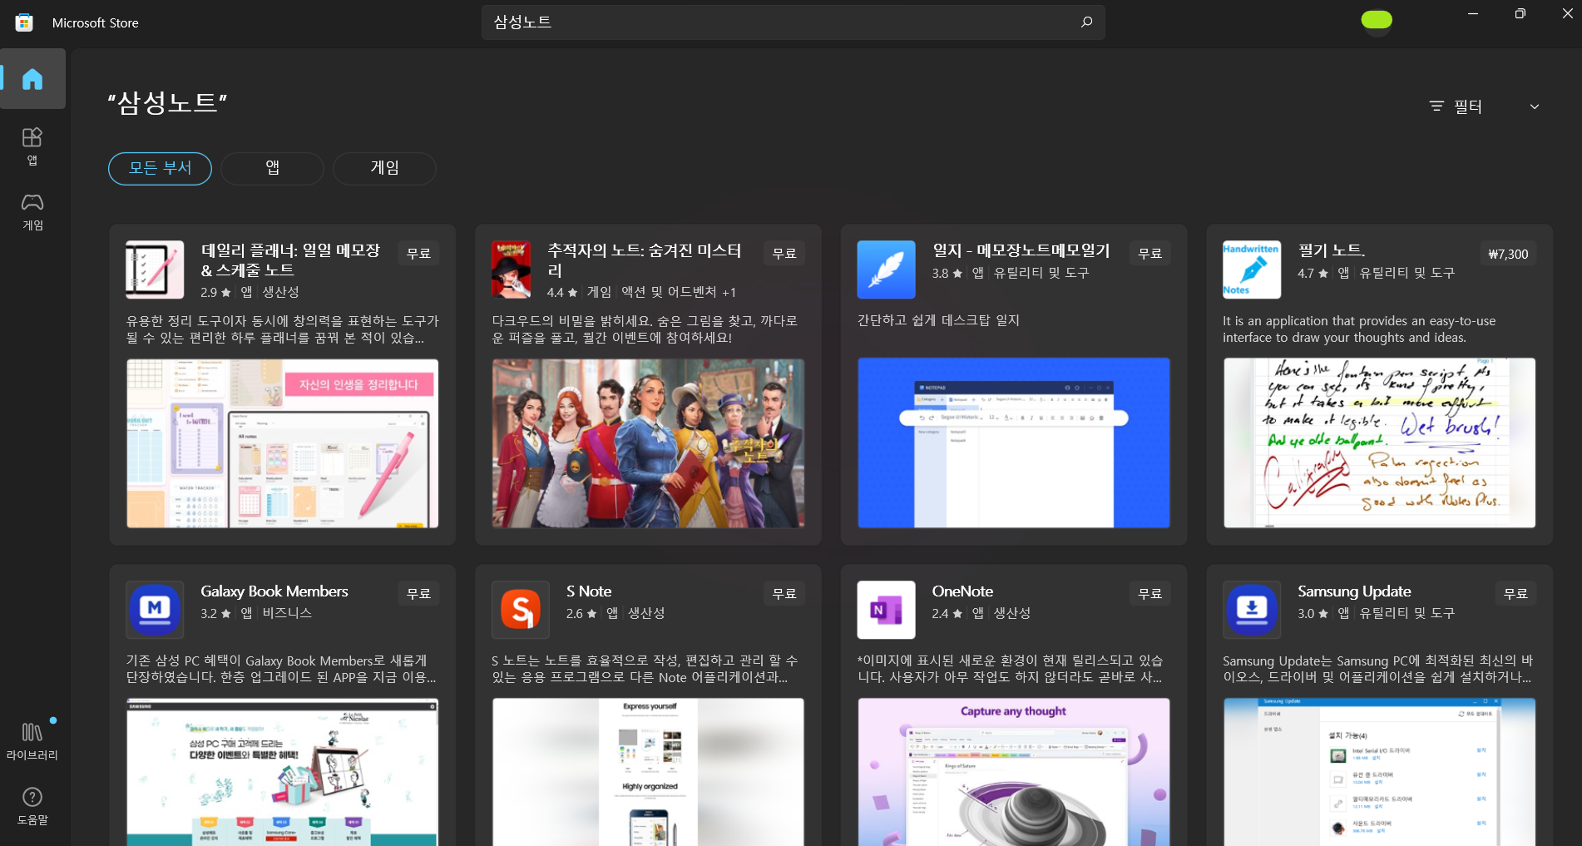The height and width of the screenshot is (846, 1582).
Task: Click the 무료 button for S Note
Action: pyautogui.click(x=784, y=593)
